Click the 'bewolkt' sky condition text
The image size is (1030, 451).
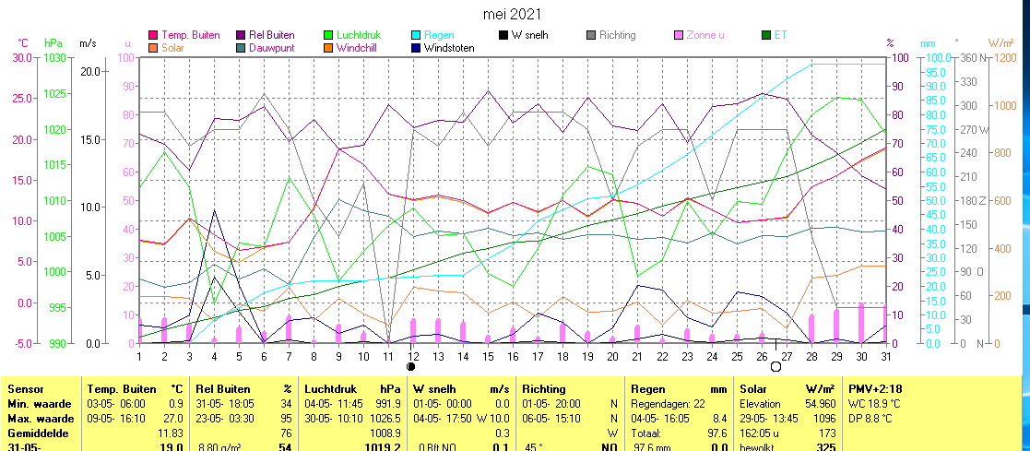(x=759, y=447)
